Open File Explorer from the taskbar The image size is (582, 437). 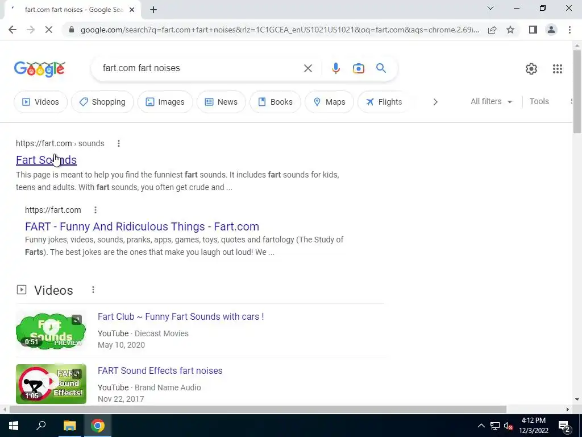pyautogui.click(x=69, y=426)
